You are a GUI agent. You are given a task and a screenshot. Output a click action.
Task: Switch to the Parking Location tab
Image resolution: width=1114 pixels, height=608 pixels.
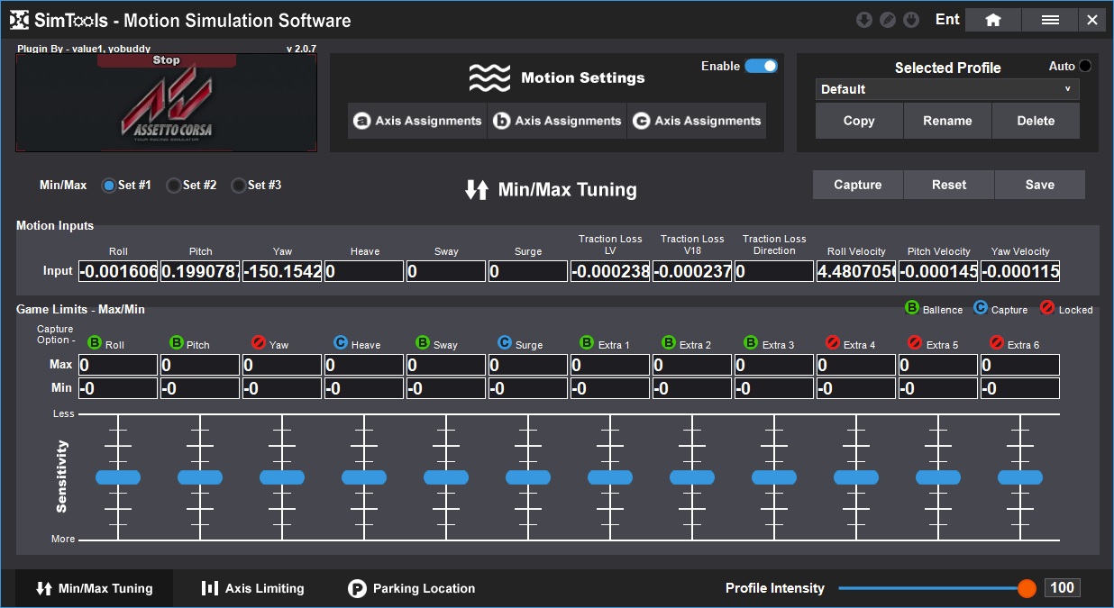tap(412, 588)
